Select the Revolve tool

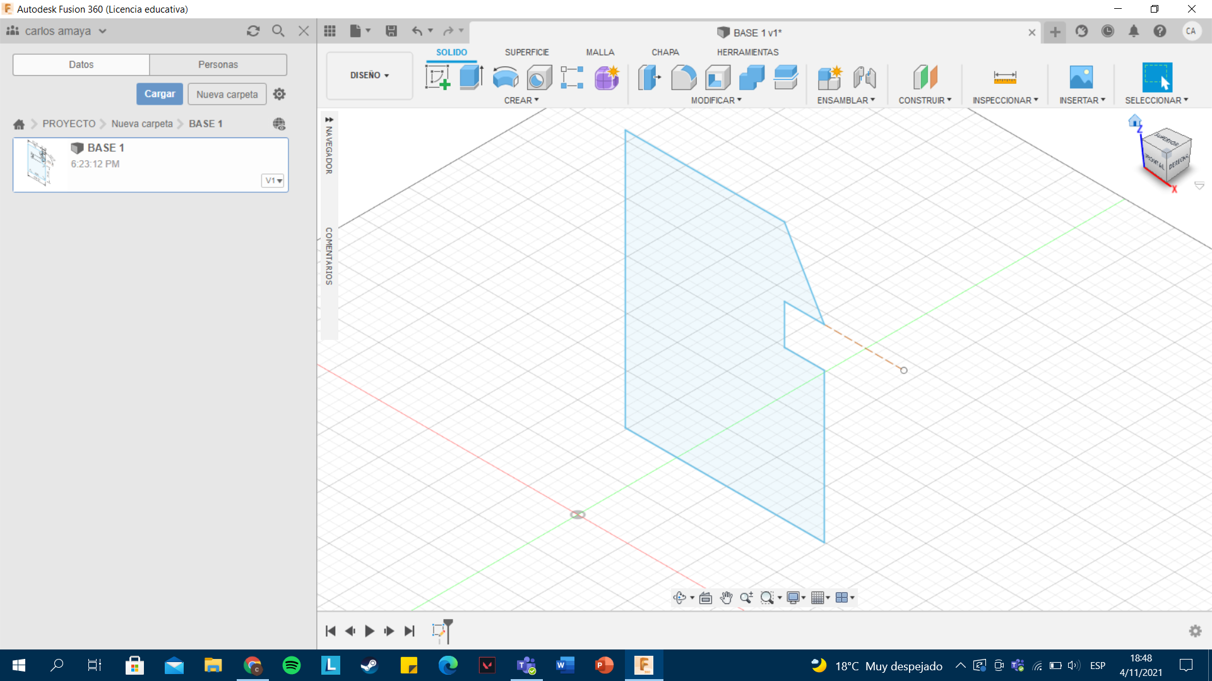pos(505,78)
